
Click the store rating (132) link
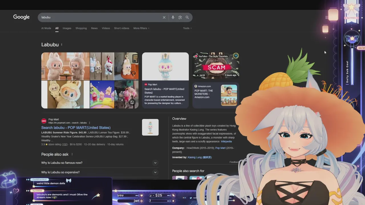65,144
